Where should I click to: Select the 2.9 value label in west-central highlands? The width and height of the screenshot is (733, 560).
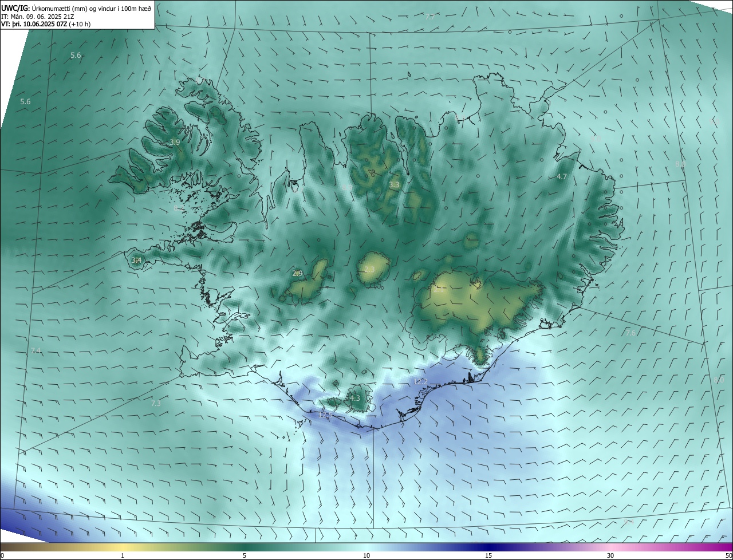click(x=297, y=274)
